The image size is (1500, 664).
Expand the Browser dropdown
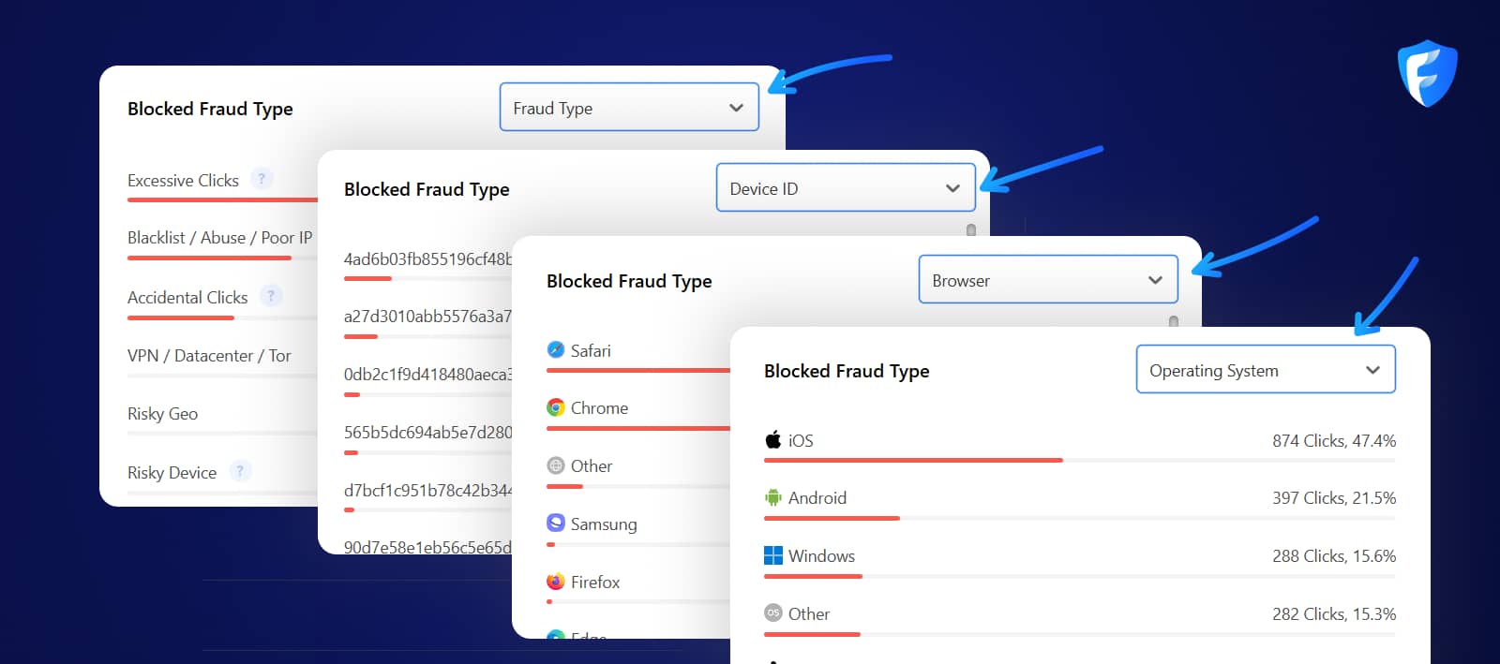[1048, 280]
